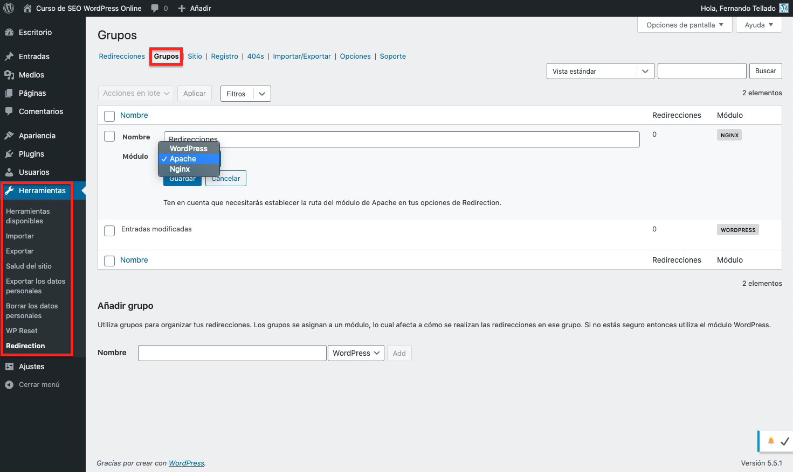Click the new group Nombre text field
The image size is (793, 472).
point(232,353)
